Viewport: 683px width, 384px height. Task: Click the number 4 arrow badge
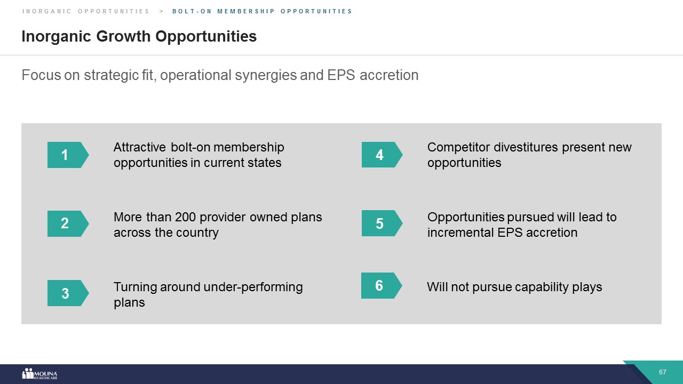[380, 155]
